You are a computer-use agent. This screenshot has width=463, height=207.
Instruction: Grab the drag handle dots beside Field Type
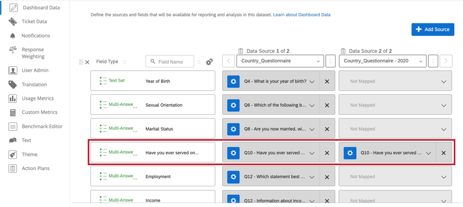point(81,62)
